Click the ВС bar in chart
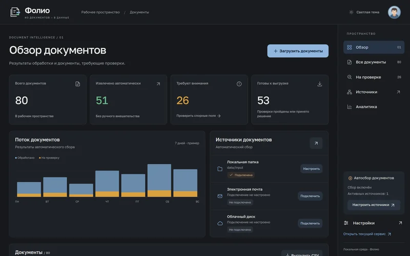Image resolution: width=410 pixels, height=256 pixels. click(x=186, y=183)
